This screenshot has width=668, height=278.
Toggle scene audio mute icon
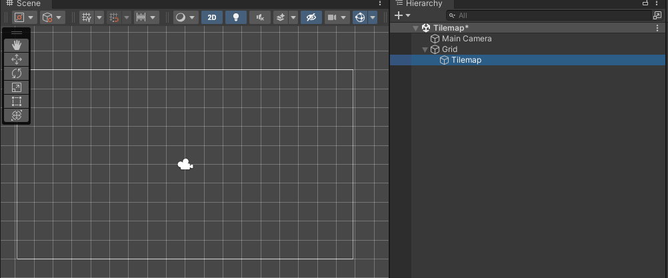[259, 17]
